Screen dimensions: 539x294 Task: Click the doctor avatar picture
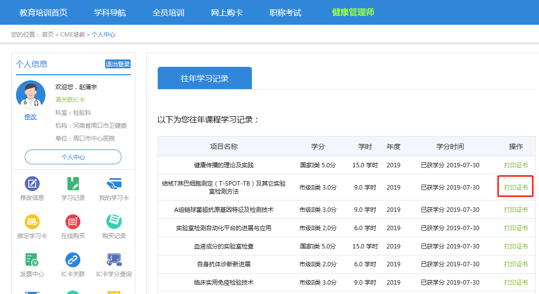tap(31, 95)
